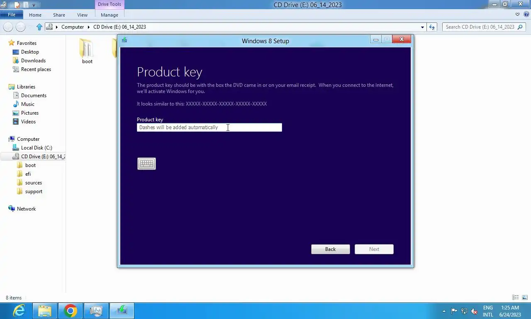Open Recent places in navigation pane
The image size is (531, 319).
(36, 69)
